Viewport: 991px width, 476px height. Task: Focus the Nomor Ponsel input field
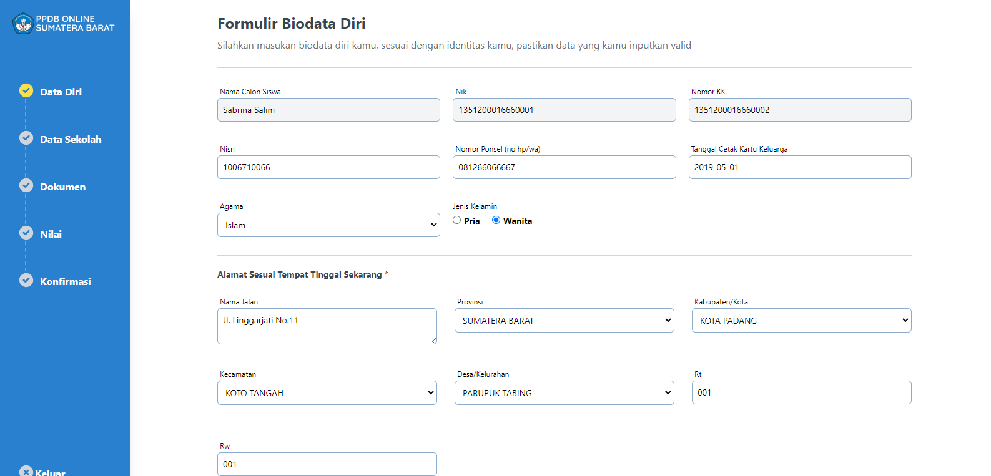[564, 167]
